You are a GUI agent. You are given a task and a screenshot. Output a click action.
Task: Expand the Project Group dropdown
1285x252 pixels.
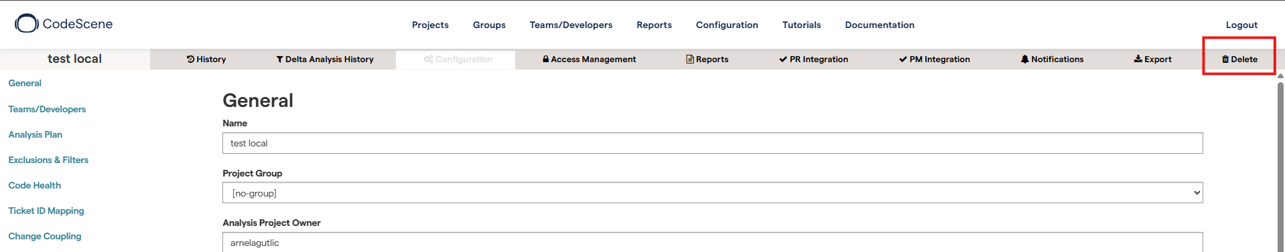tap(713, 193)
